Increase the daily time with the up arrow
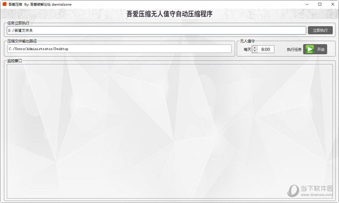The image size is (339, 203). point(255,47)
